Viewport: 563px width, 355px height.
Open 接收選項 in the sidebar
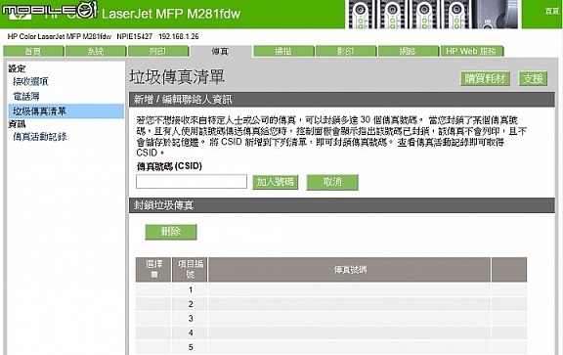coord(30,81)
